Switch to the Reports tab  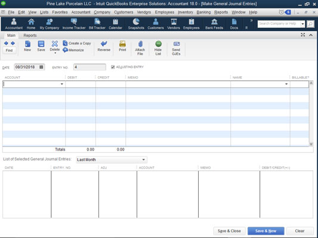[30, 35]
